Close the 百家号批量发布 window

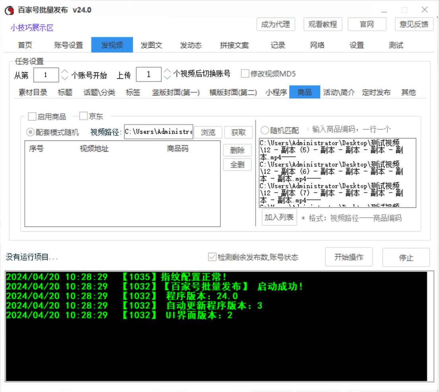click(424, 10)
